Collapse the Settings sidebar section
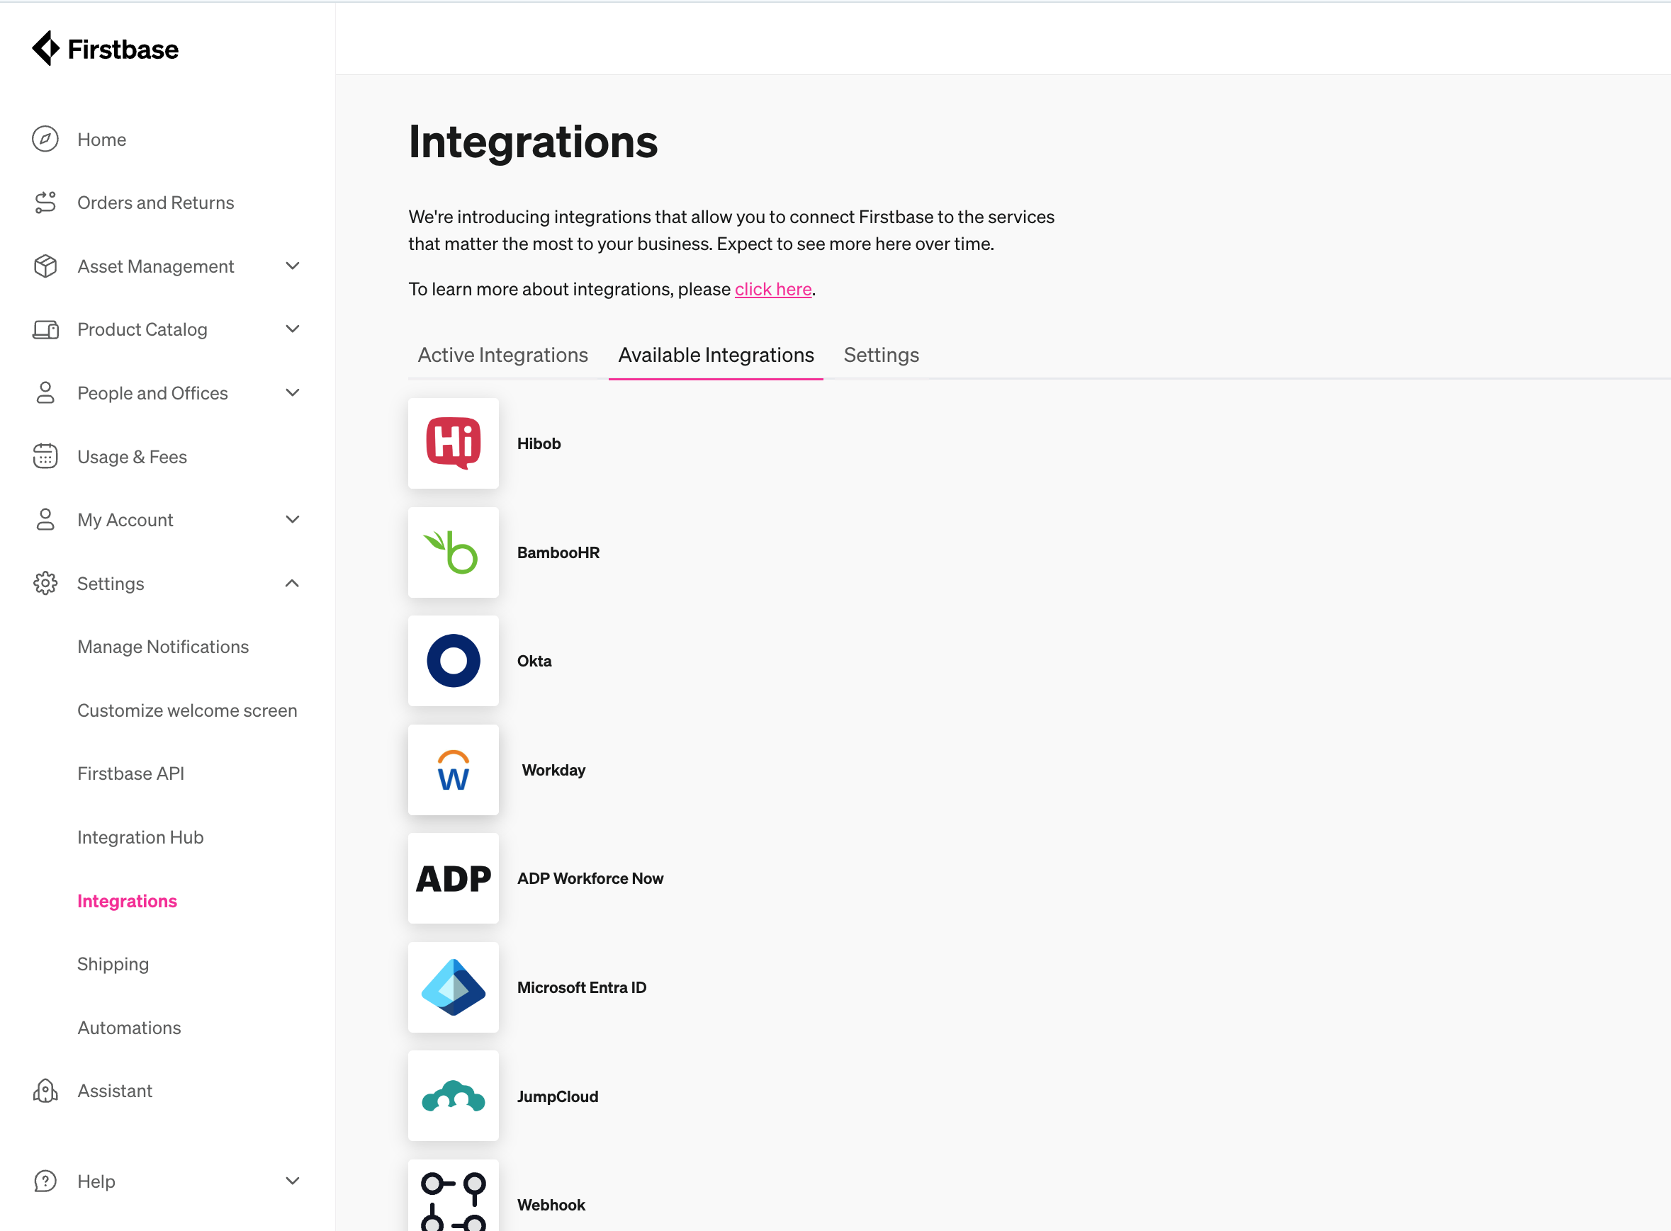Viewport: 1671px width, 1231px height. click(x=292, y=584)
